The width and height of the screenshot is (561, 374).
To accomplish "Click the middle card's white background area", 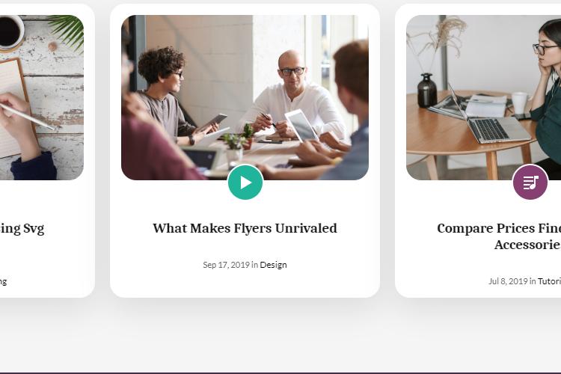I will (x=245, y=283).
